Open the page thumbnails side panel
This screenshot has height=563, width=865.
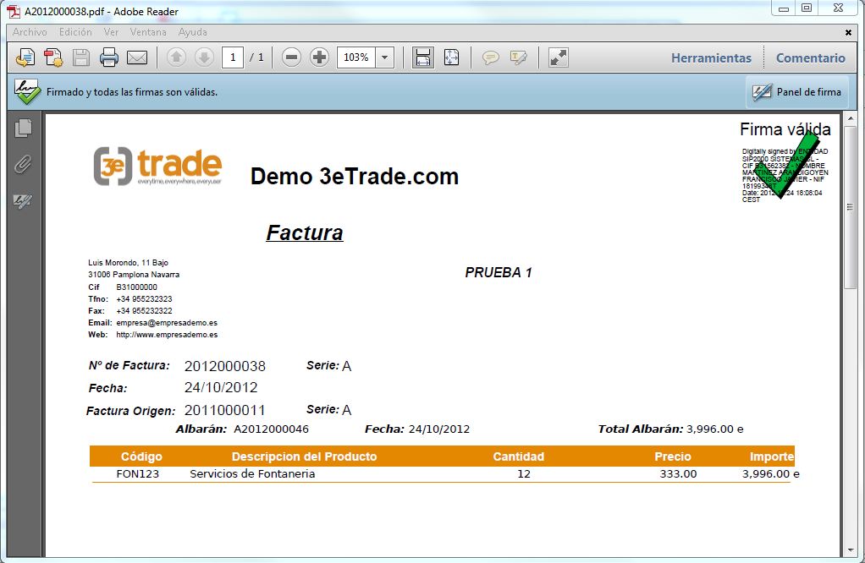(23, 128)
